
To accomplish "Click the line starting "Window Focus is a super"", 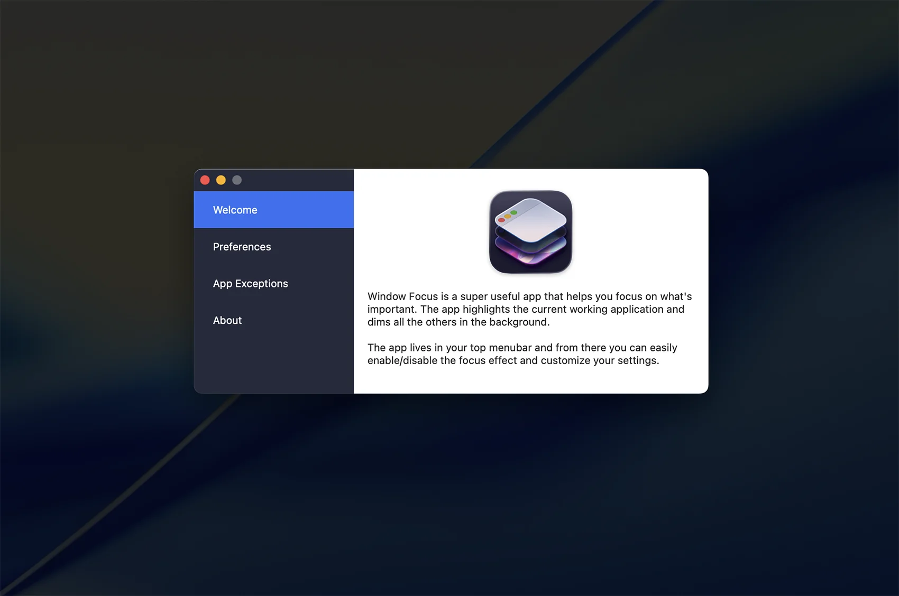I will click(x=529, y=296).
